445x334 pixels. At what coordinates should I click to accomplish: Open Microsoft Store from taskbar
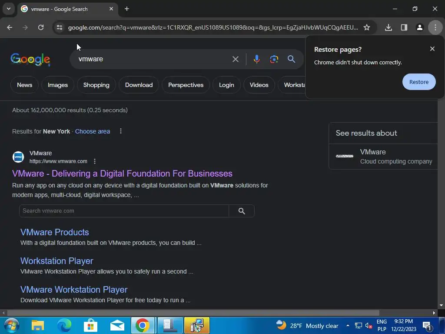point(90,325)
